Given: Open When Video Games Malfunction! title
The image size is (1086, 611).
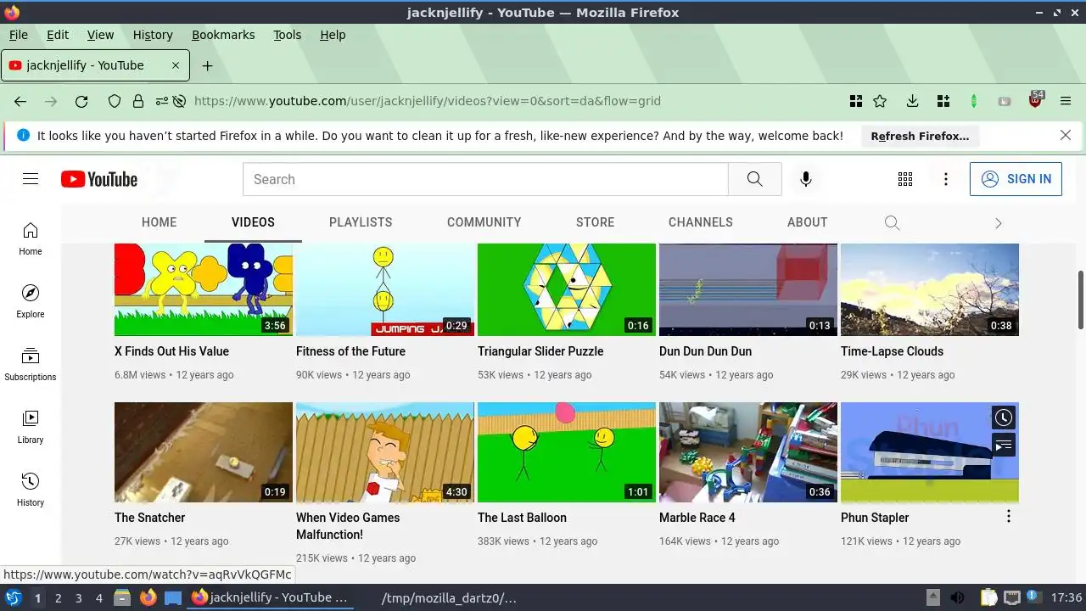Looking at the screenshot, I should (x=348, y=526).
